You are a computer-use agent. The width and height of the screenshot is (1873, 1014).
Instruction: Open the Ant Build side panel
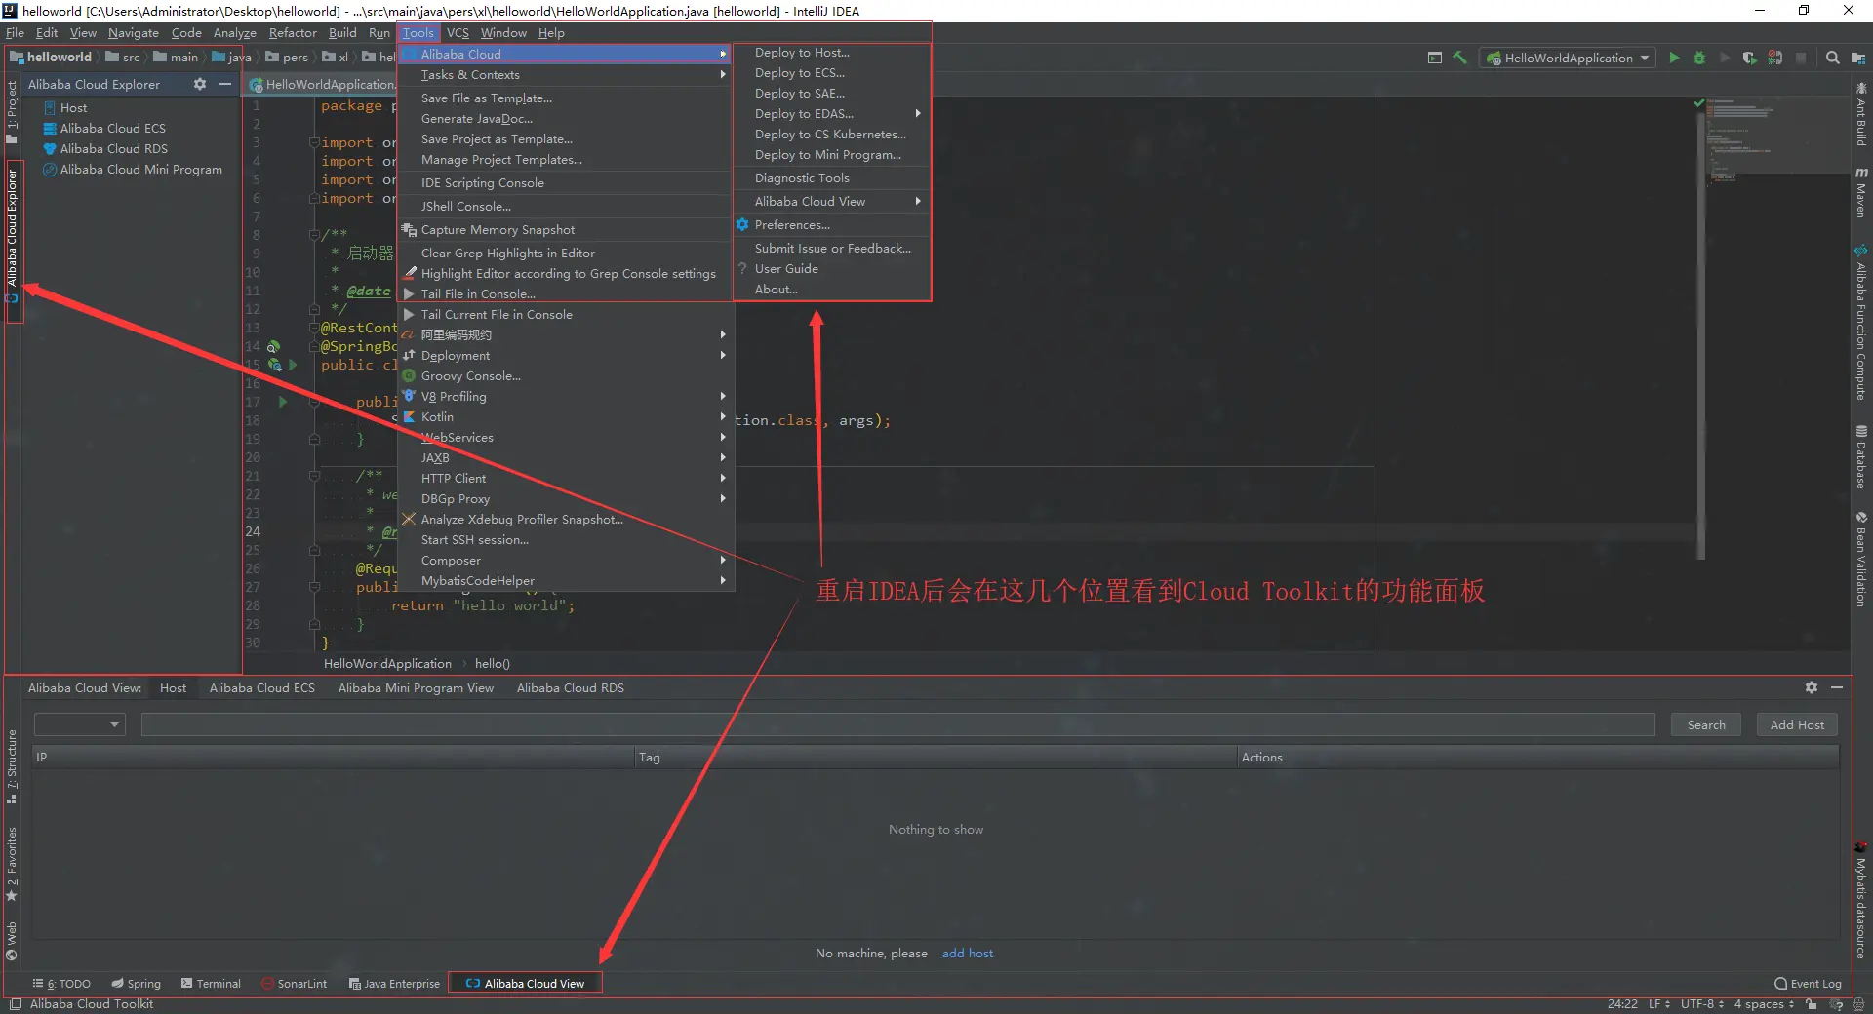[x=1861, y=114]
